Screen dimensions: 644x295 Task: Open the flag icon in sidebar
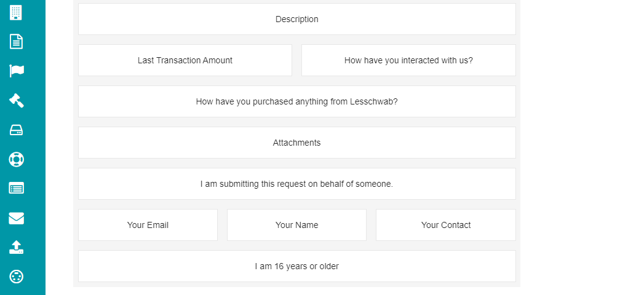(17, 71)
